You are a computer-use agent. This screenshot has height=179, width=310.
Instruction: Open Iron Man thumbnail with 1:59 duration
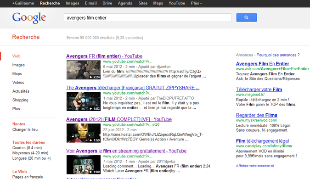pos(84,133)
